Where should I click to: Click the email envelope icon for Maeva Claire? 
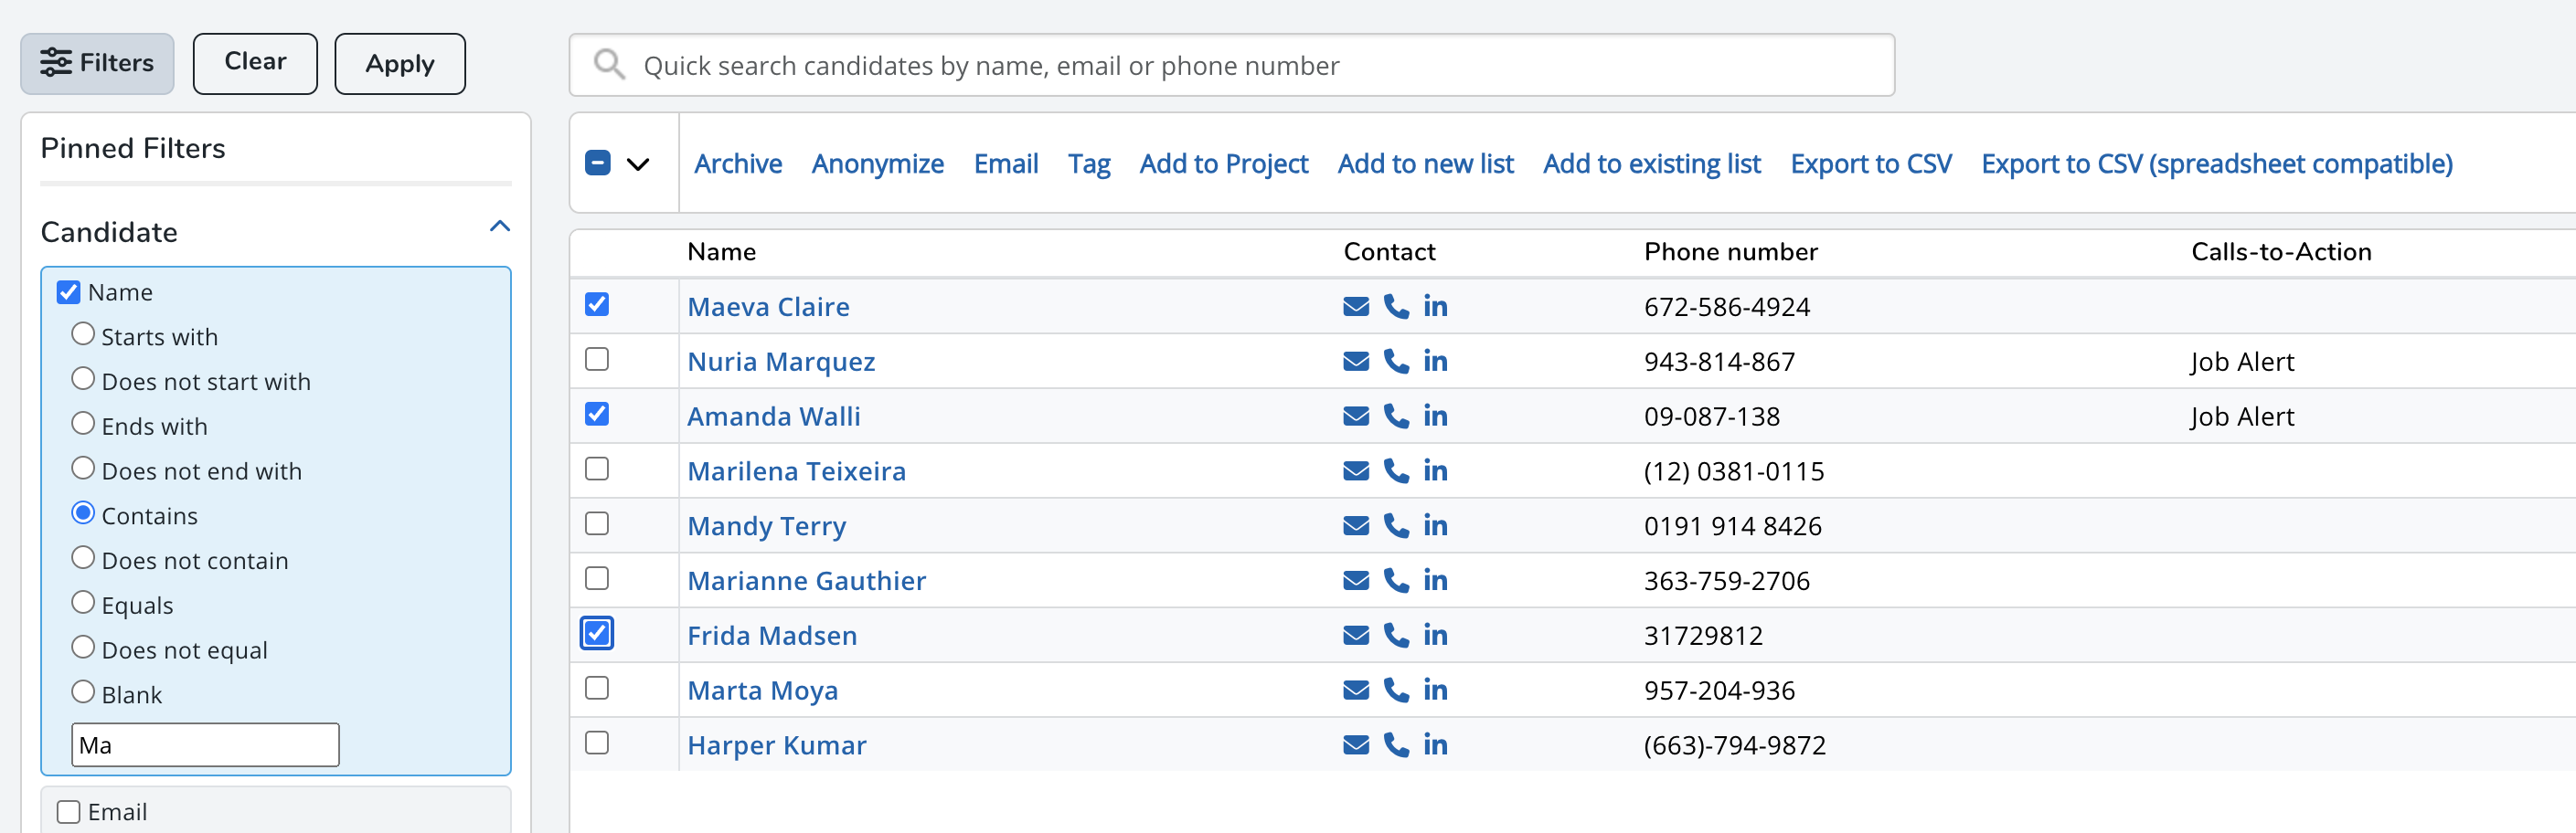click(1355, 307)
